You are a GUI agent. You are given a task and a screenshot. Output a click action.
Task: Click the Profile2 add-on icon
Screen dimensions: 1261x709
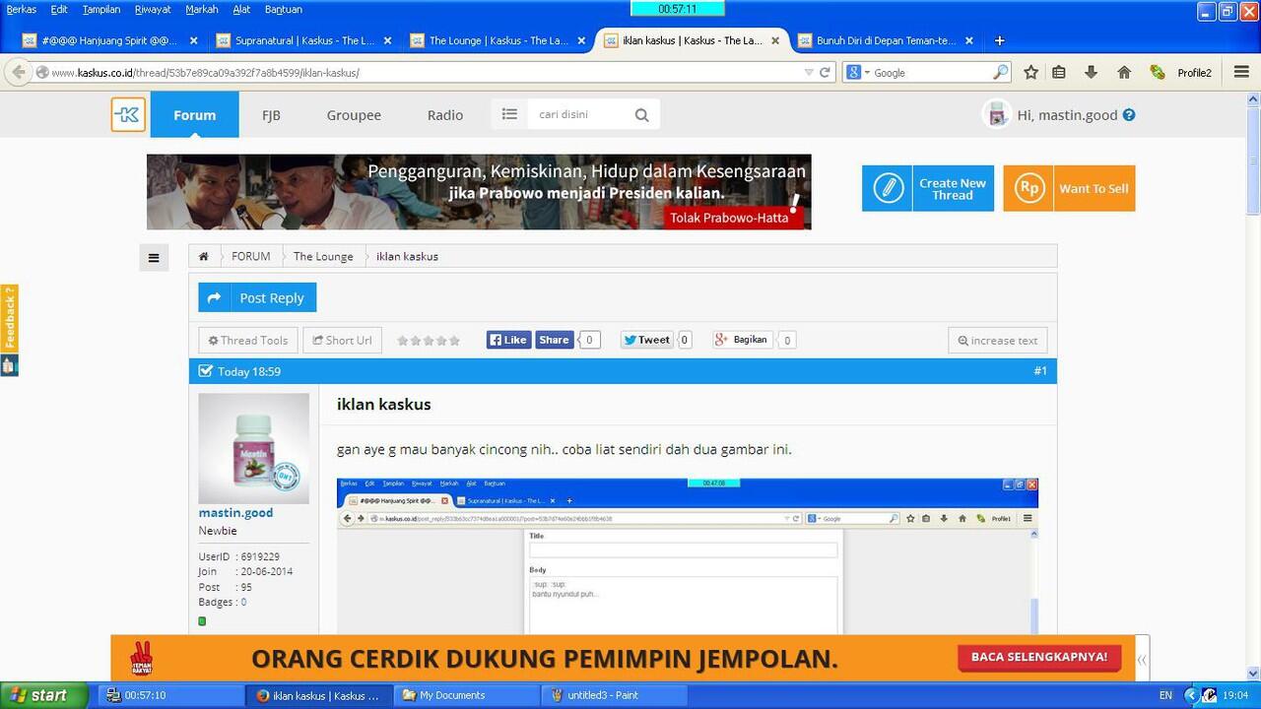coord(1158,72)
